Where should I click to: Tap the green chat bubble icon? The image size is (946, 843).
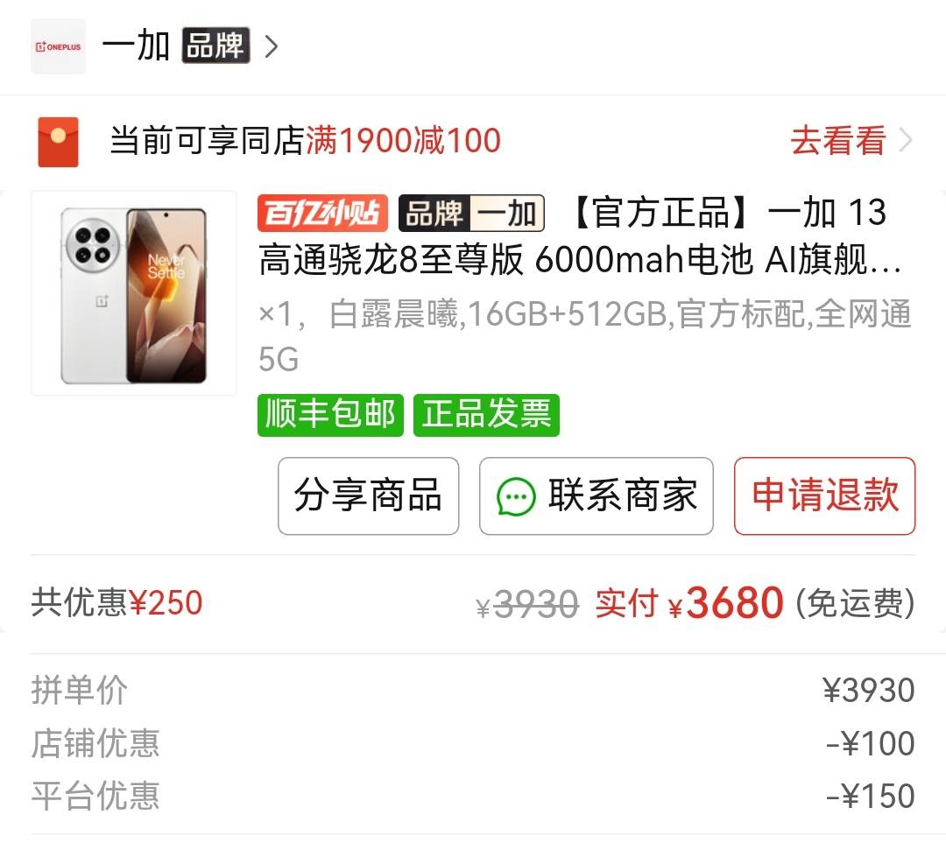516,497
